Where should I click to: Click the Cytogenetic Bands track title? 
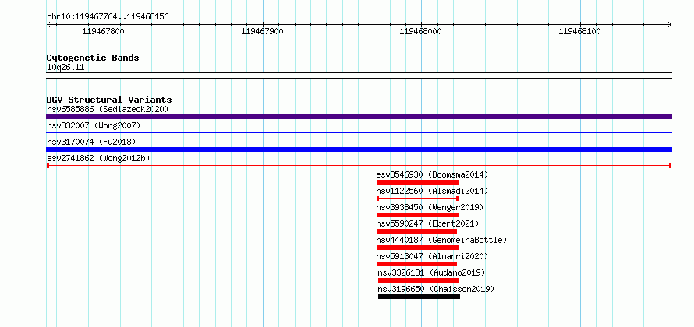[93, 58]
